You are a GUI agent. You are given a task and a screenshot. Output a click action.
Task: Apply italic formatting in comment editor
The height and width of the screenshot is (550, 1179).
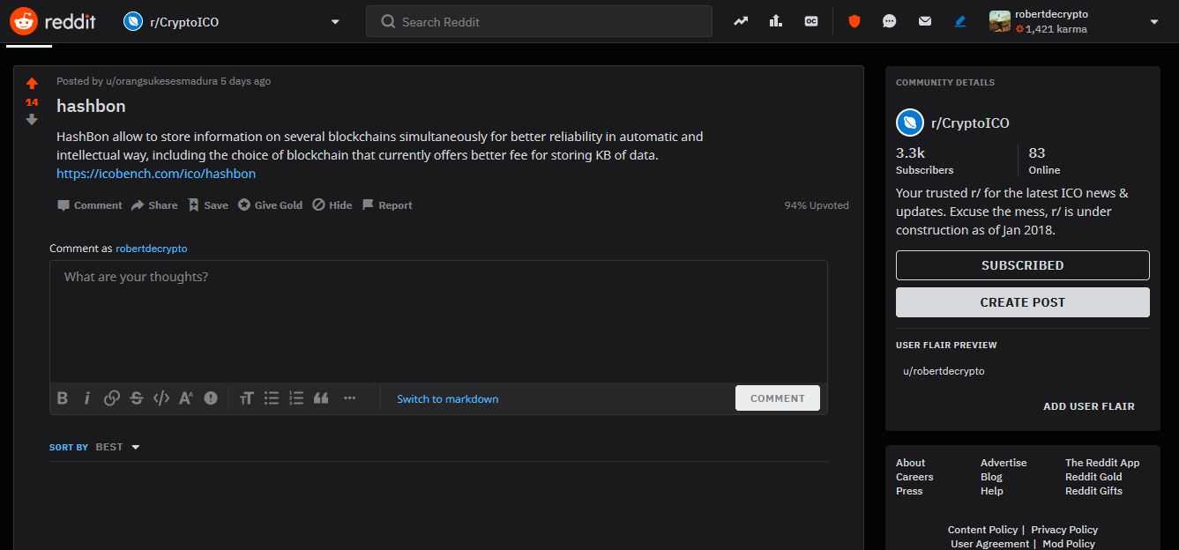click(x=86, y=398)
